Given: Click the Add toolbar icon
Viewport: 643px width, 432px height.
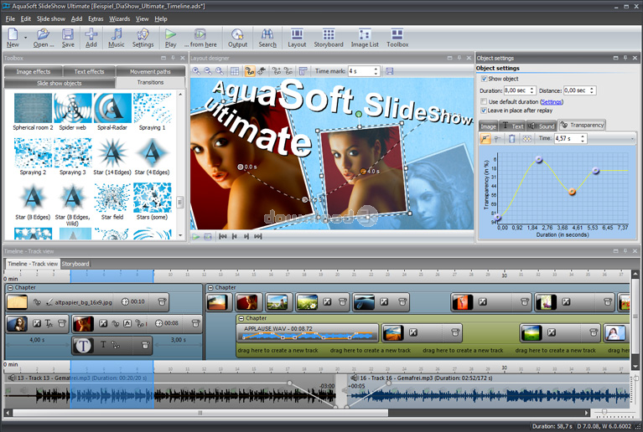Looking at the screenshot, I should click(91, 38).
